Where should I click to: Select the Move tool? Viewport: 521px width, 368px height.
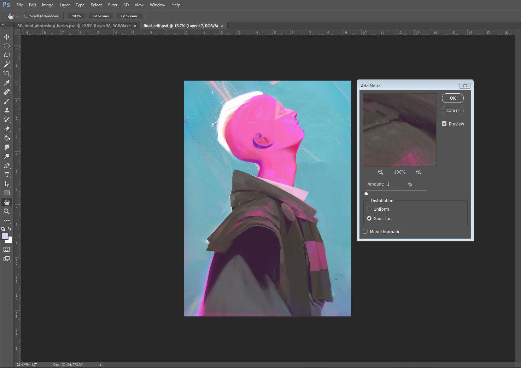point(7,37)
